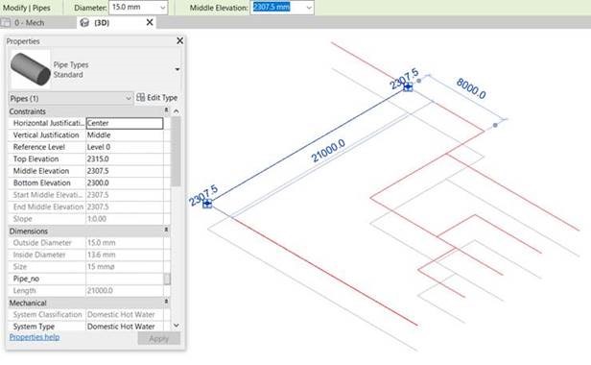Click the System Classification value

pyautogui.click(x=125, y=314)
